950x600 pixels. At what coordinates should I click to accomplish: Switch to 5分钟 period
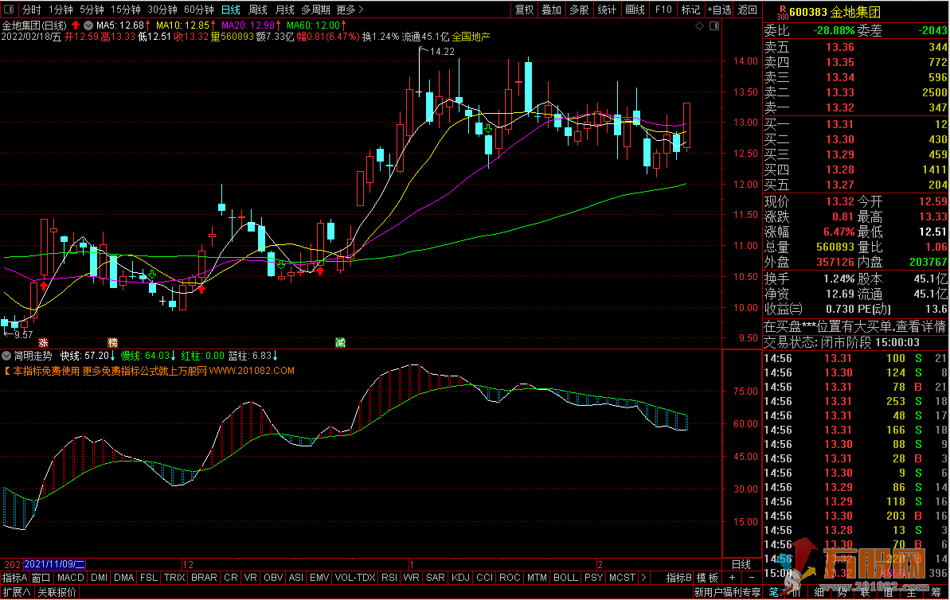tap(92, 10)
